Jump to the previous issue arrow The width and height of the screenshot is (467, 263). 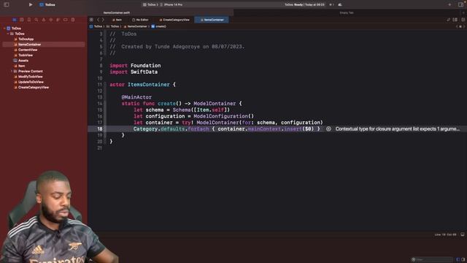coord(458,26)
